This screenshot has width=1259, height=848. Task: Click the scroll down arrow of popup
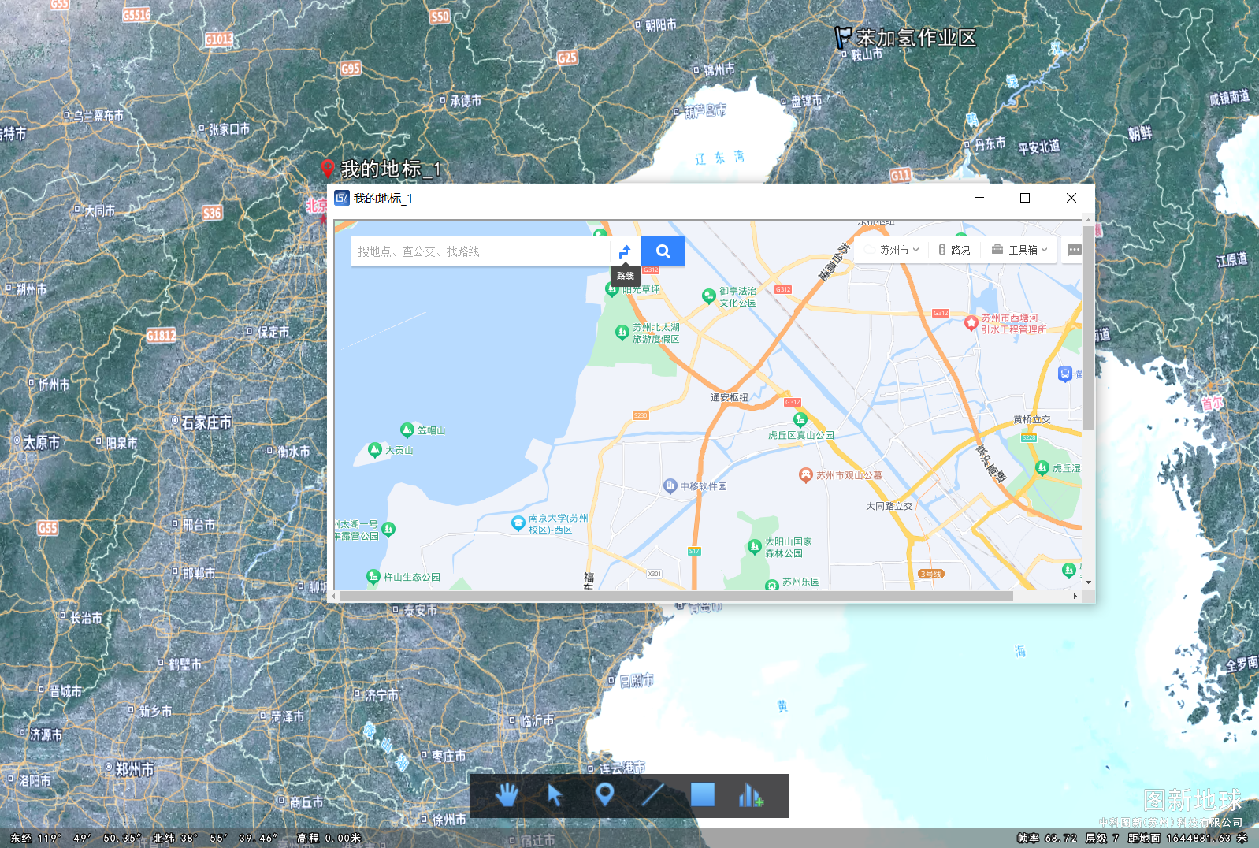[x=1088, y=582]
